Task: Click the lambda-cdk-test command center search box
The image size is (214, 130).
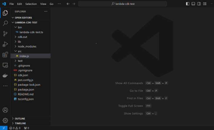Action: click(x=123, y=4)
